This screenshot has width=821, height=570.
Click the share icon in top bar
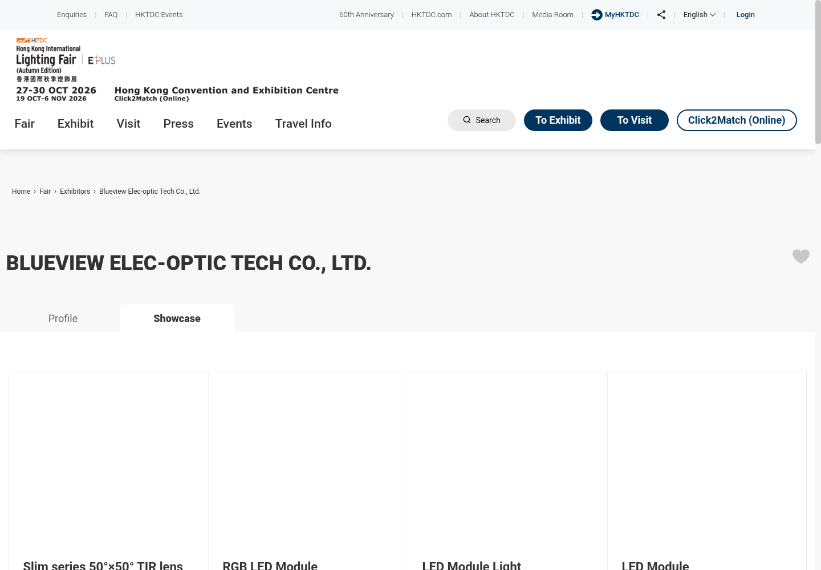pyautogui.click(x=661, y=15)
